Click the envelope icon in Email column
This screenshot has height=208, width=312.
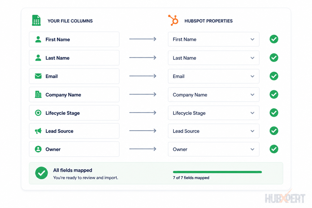[x=38, y=76]
